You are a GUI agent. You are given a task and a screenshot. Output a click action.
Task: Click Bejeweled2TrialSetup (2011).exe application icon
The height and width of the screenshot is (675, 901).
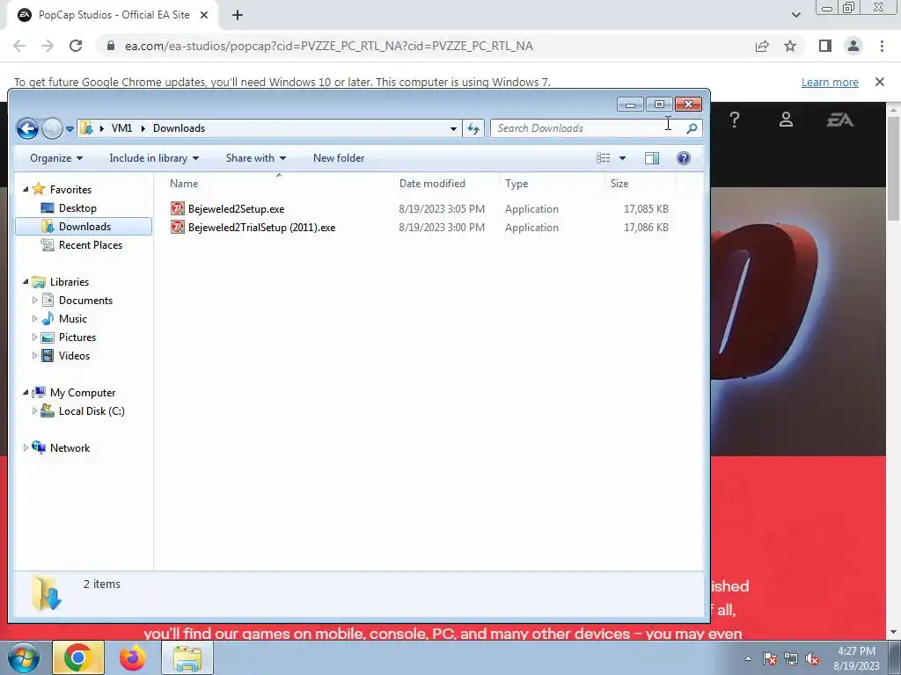pos(178,228)
